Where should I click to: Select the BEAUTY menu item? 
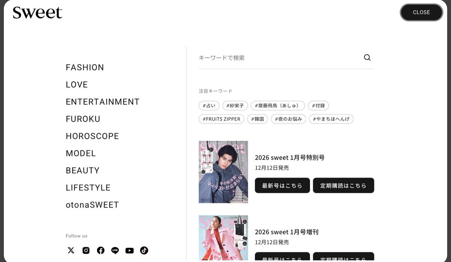tap(83, 170)
